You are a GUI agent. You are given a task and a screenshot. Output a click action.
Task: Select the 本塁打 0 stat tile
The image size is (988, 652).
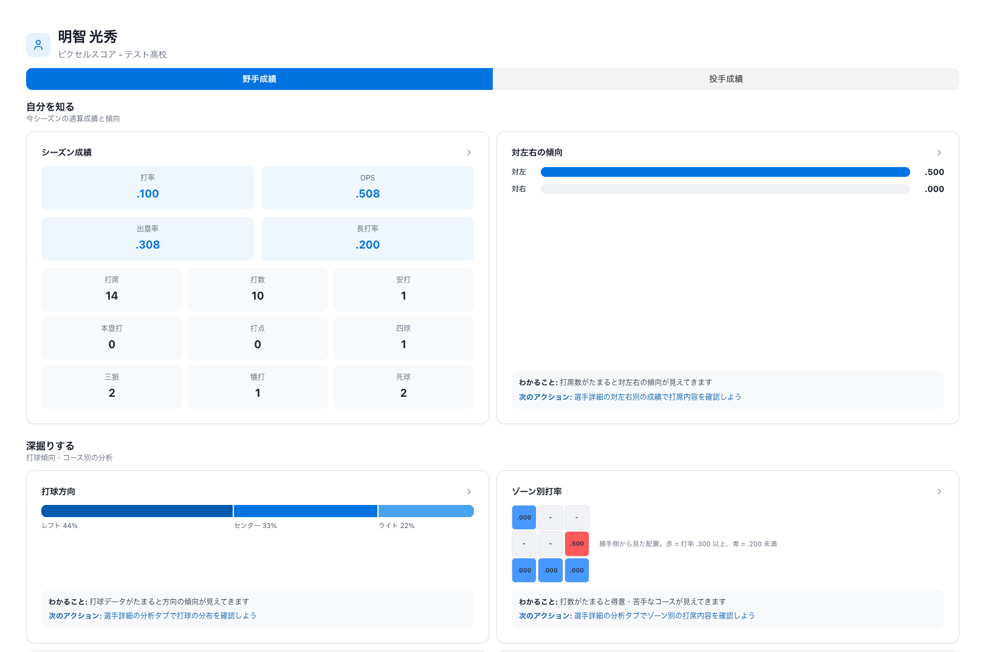click(x=112, y=338)
